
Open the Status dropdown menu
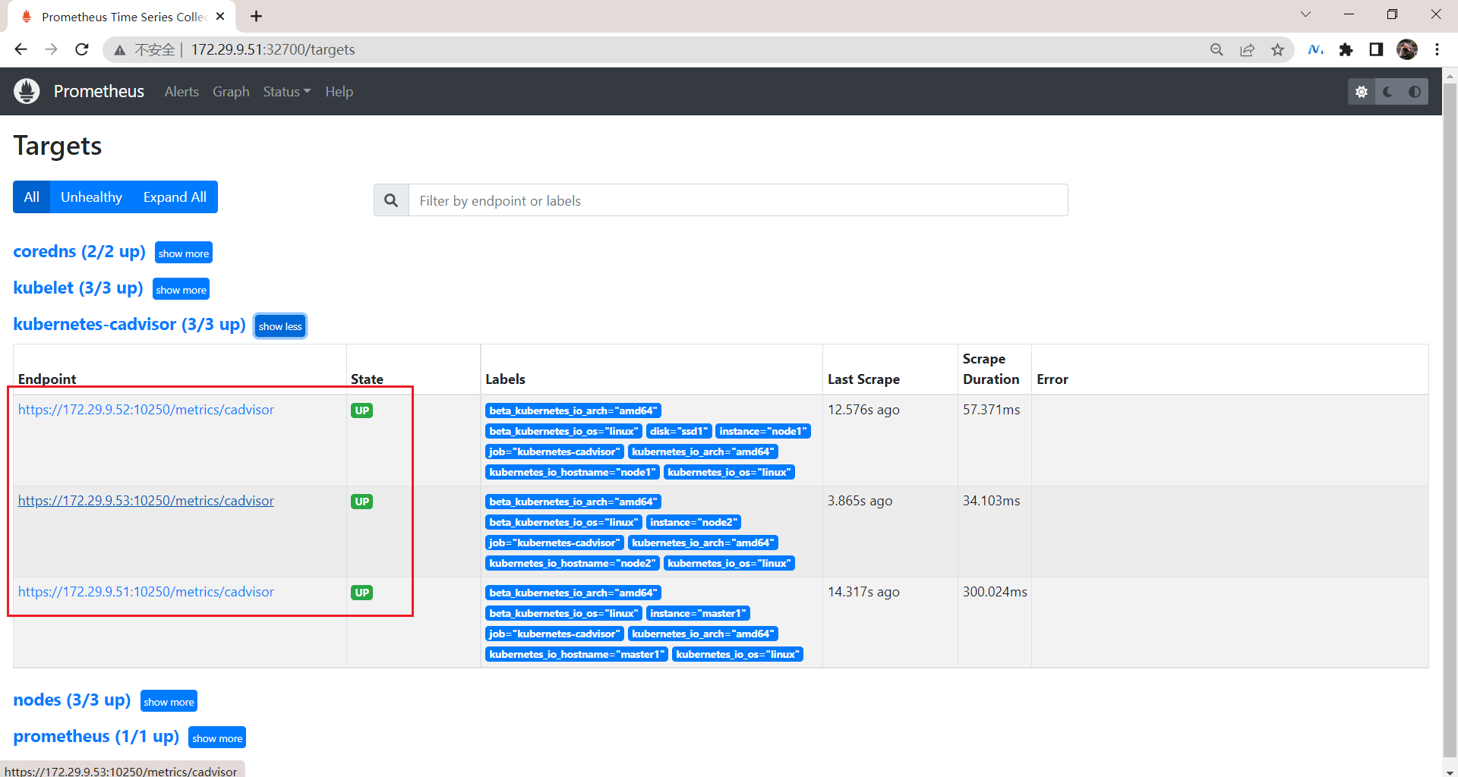[x=287, y=91]
